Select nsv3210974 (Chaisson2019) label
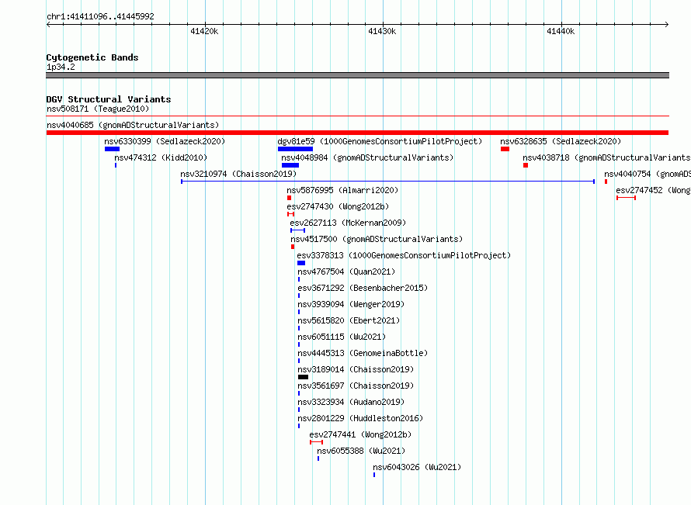691x505 pixels. (x=238, y=174)
